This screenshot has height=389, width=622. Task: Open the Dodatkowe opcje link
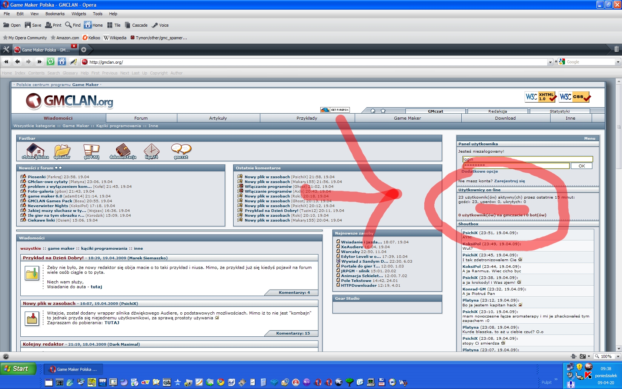pyautogui.click(x=479, y=172)
